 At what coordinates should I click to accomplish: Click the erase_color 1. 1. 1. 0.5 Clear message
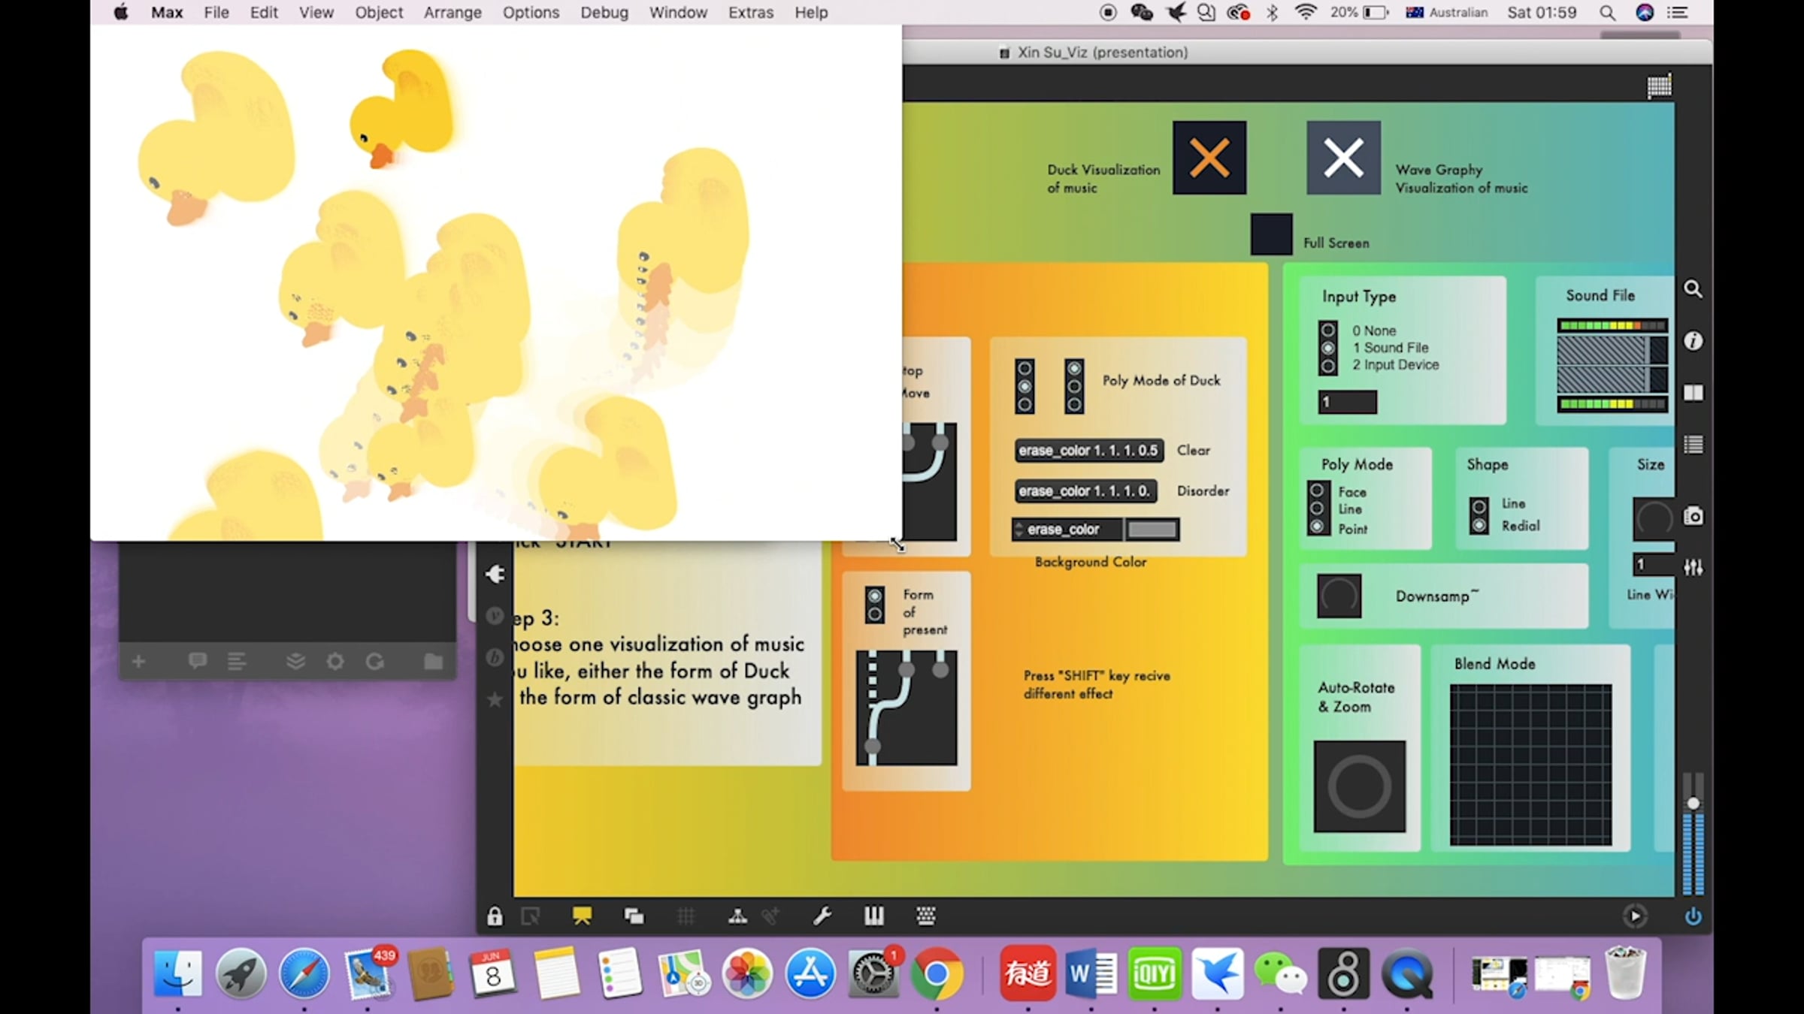[1088, 451]
